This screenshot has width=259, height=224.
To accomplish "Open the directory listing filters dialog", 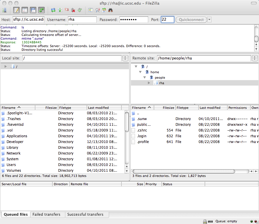I will coord(91,10).
